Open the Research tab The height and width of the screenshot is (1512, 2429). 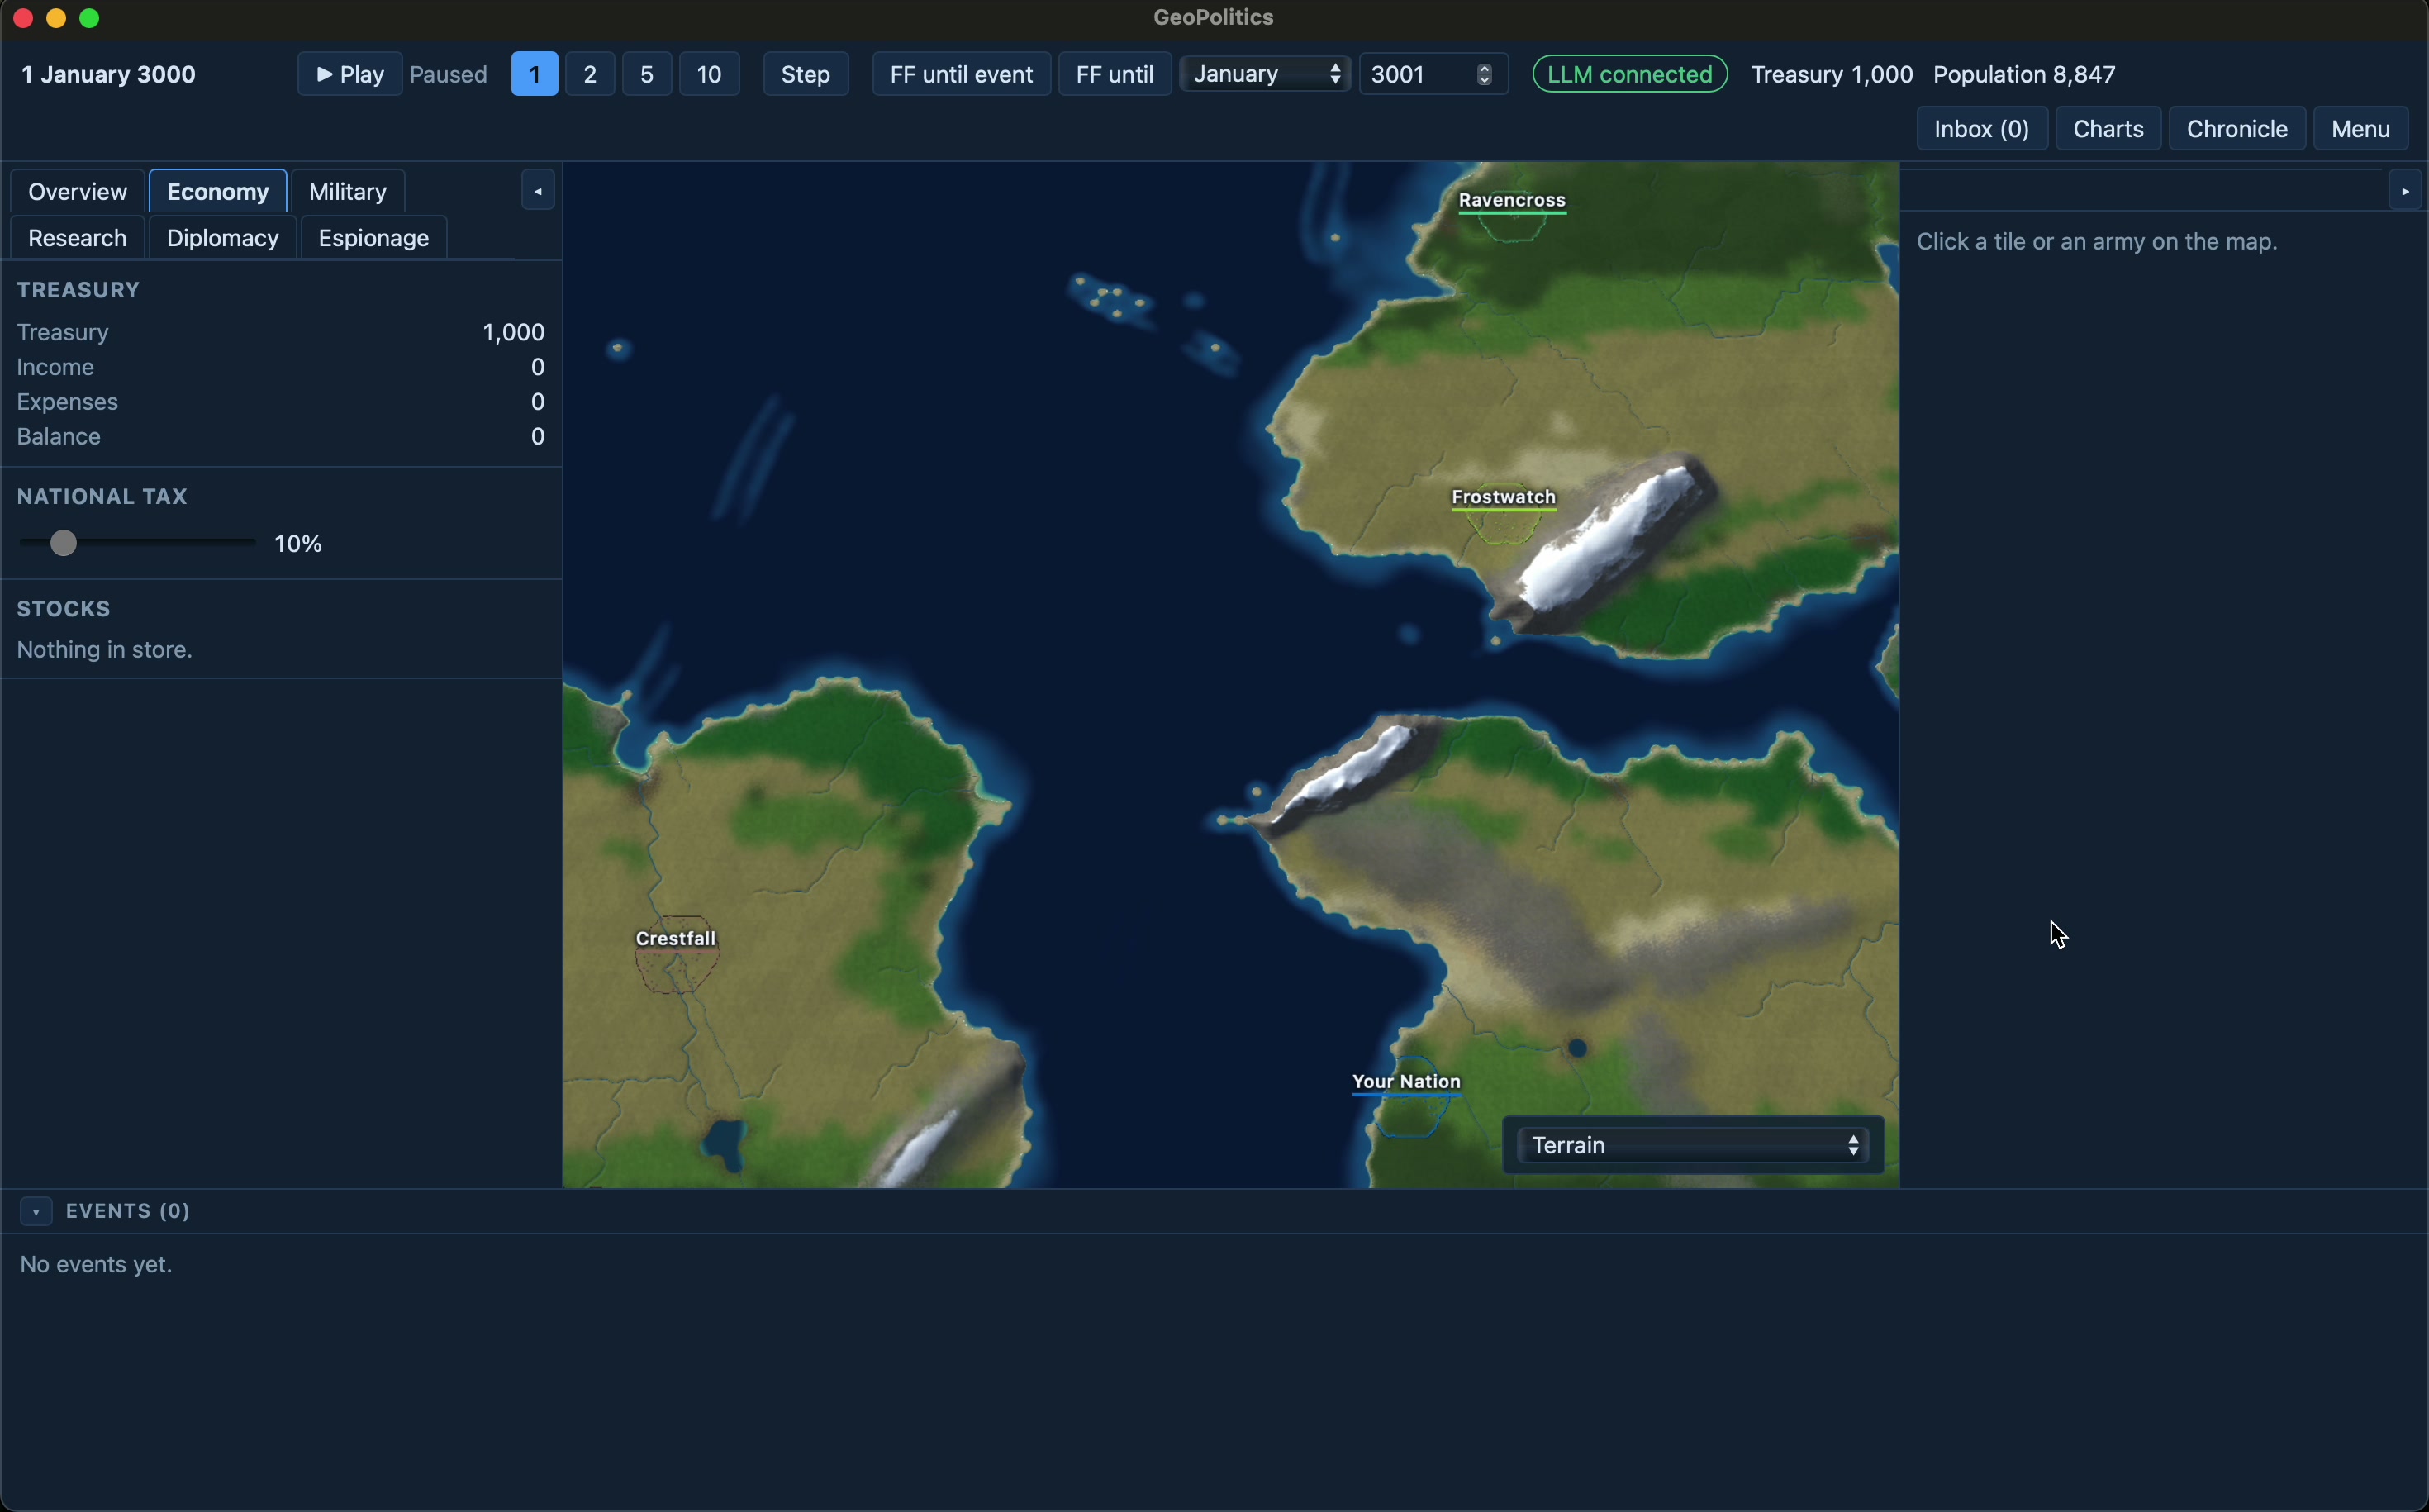78,238
